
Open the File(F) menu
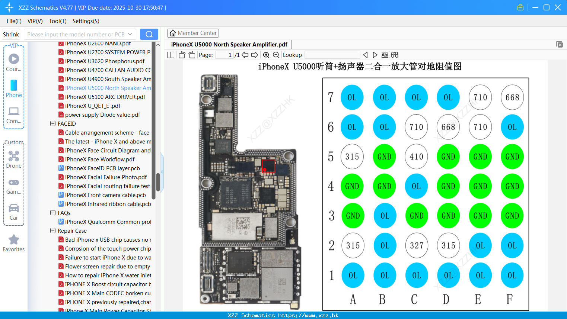pos(14,21)
